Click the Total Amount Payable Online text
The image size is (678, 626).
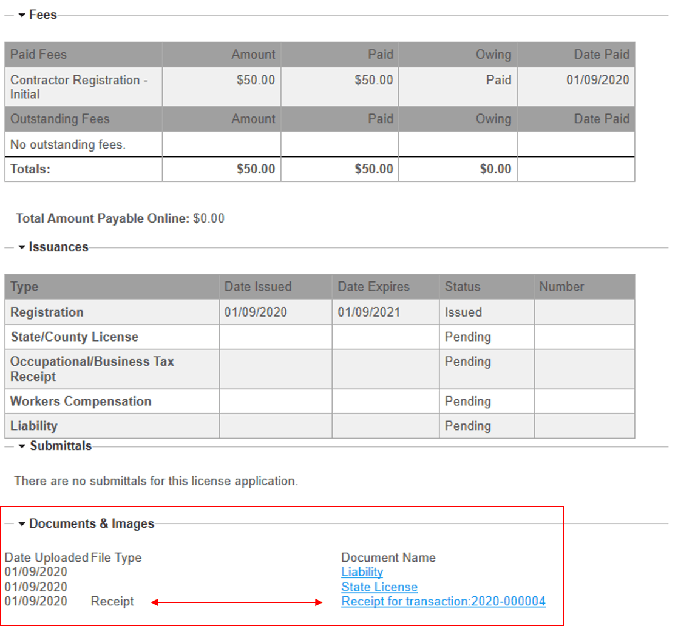coord(120,218)
